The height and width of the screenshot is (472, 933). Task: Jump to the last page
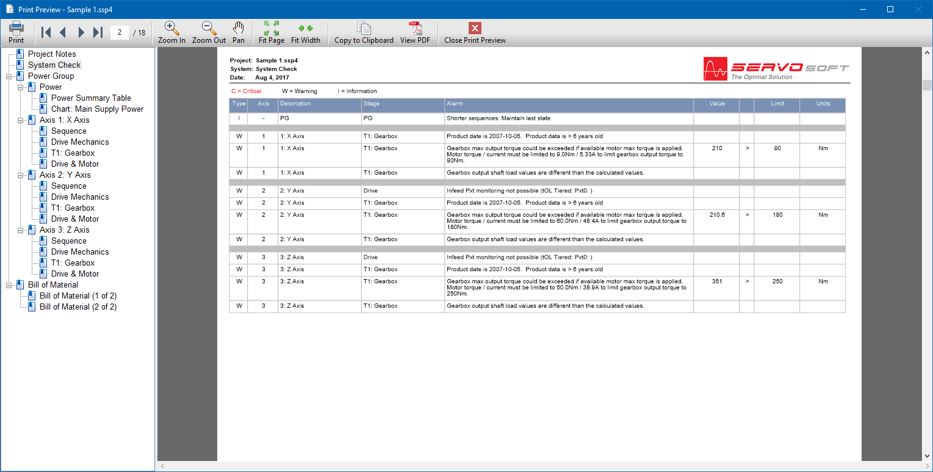pyautogui.click(x=98, y=32)
